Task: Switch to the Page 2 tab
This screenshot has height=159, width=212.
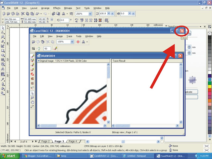Action: (45, 141)
